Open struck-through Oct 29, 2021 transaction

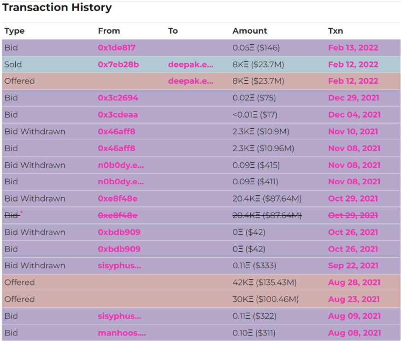pyautogui.click(x=353, y=215)
